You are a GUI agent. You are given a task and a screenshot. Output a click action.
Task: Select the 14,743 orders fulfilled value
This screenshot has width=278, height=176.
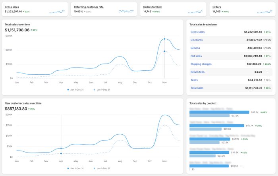[147, 12]
